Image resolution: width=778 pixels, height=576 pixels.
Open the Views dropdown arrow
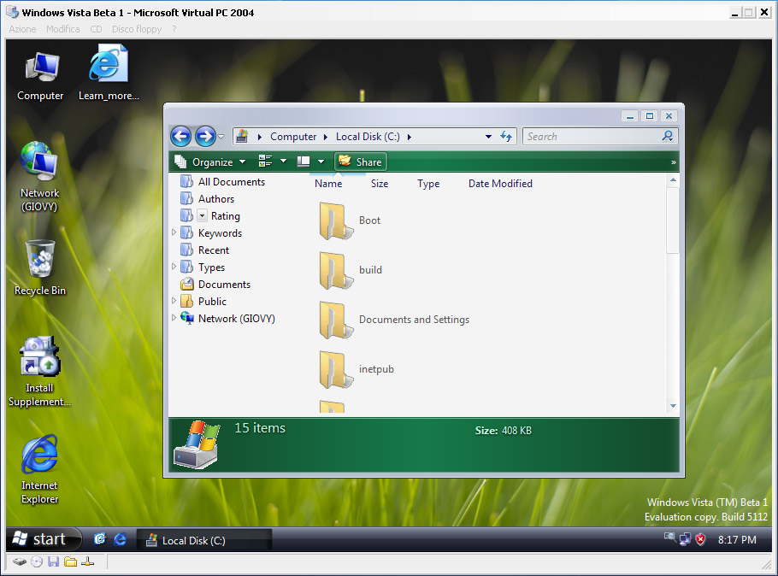coord(283,162)
